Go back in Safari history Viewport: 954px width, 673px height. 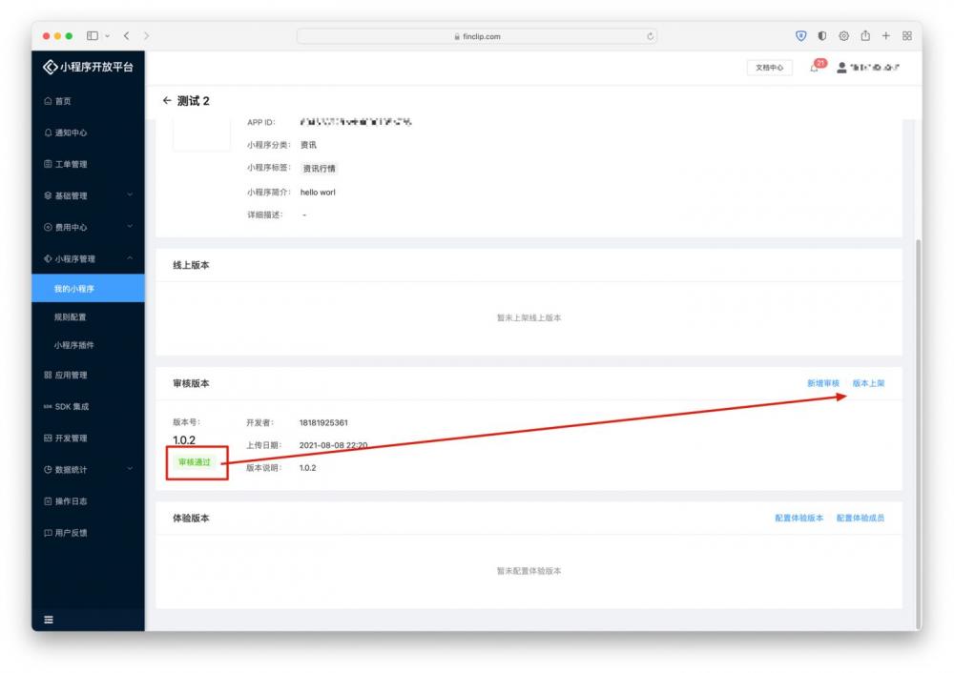click(127, 36)
